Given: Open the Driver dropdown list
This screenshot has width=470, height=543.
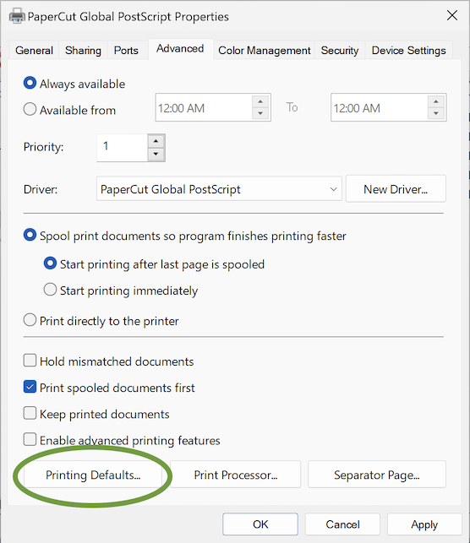Looking at the screenshot, I should point(219,188).
